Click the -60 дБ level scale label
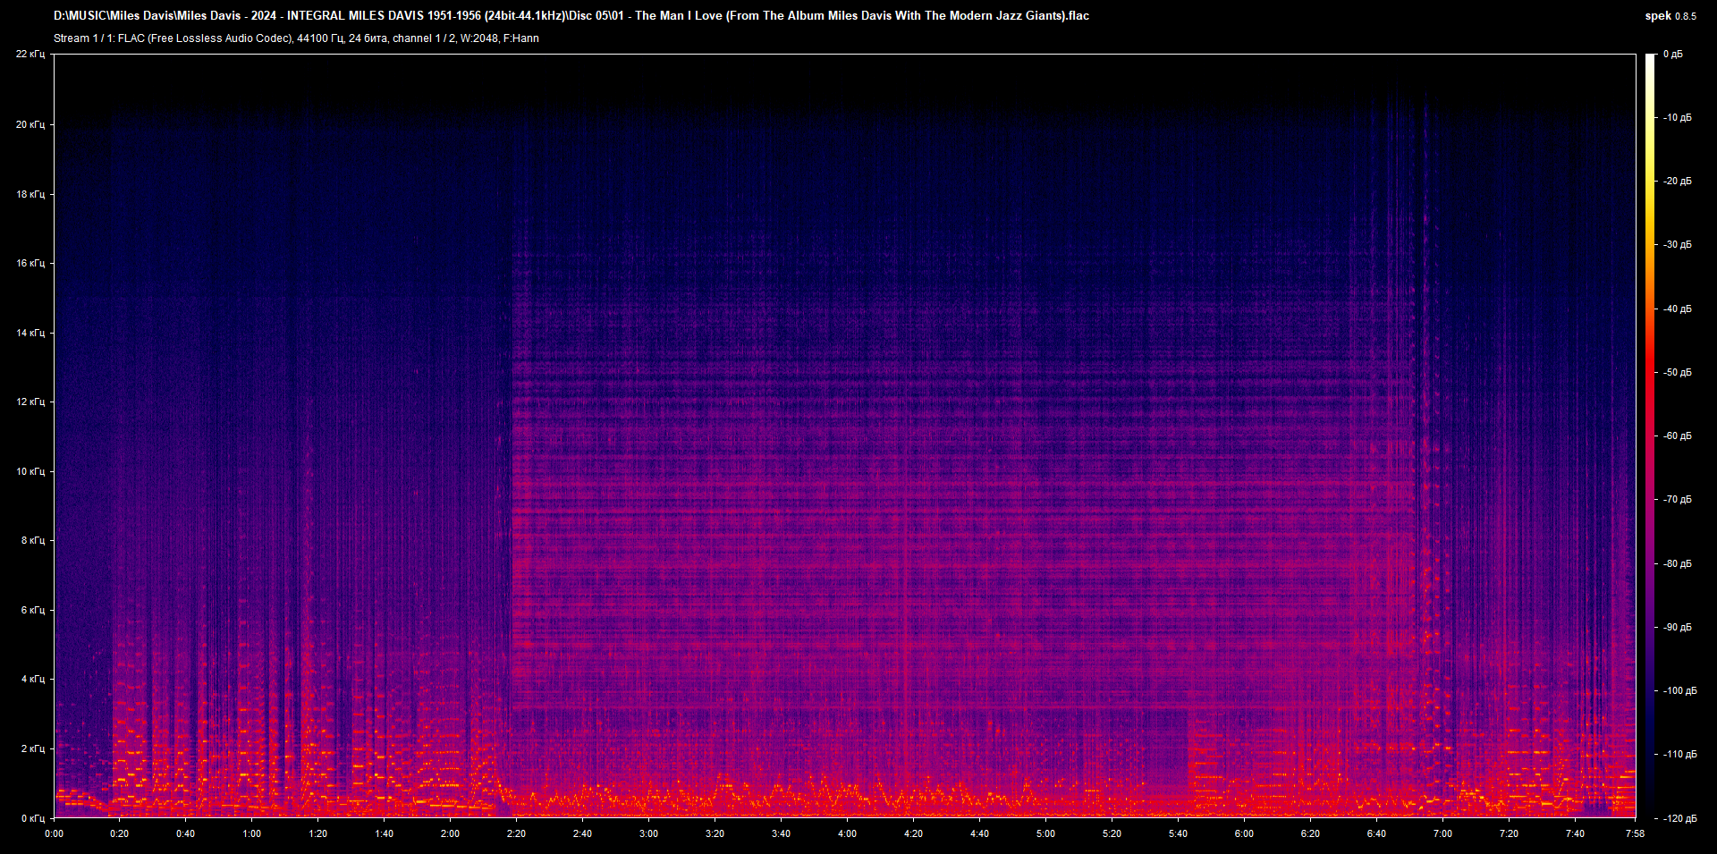This screenshot has height=854, width=1717. tap(1678, 436)
